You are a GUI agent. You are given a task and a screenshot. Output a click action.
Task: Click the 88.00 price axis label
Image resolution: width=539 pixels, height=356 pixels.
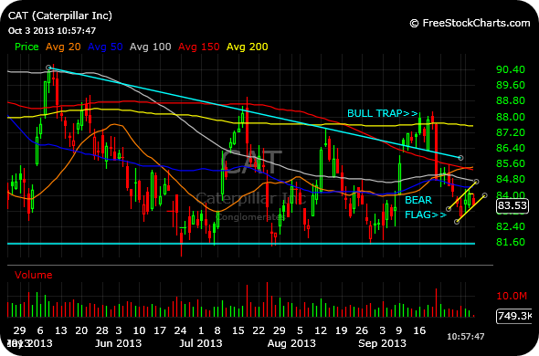tap(511, 117)
